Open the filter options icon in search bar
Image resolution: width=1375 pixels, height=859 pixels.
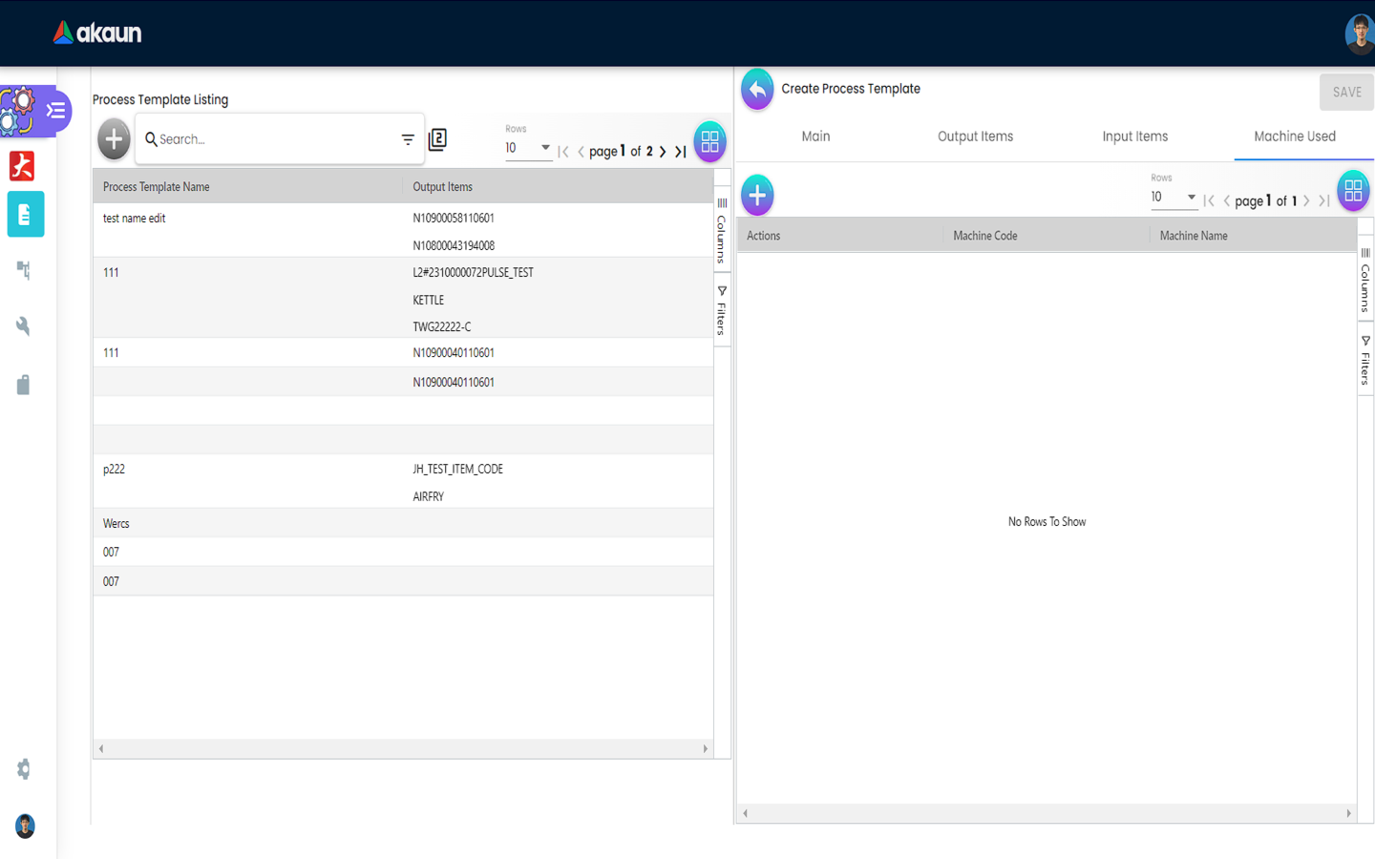pos(408,139)
